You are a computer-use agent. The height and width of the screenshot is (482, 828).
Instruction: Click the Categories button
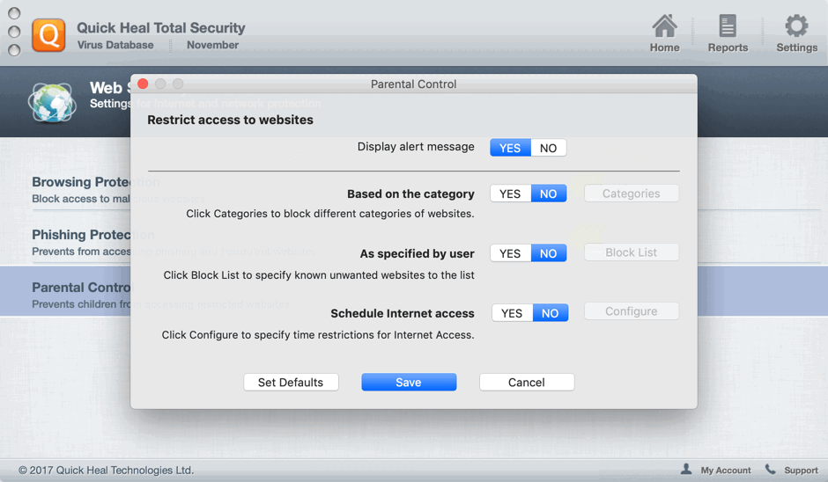pyautogui.click(x=631, y=194)
